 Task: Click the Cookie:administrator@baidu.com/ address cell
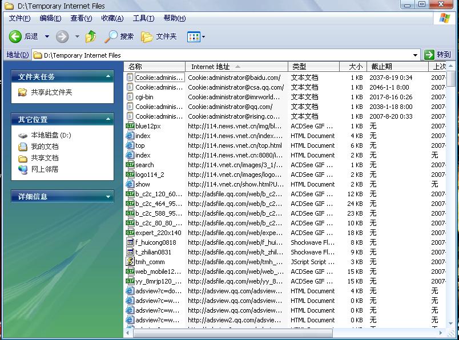(234, 78)
